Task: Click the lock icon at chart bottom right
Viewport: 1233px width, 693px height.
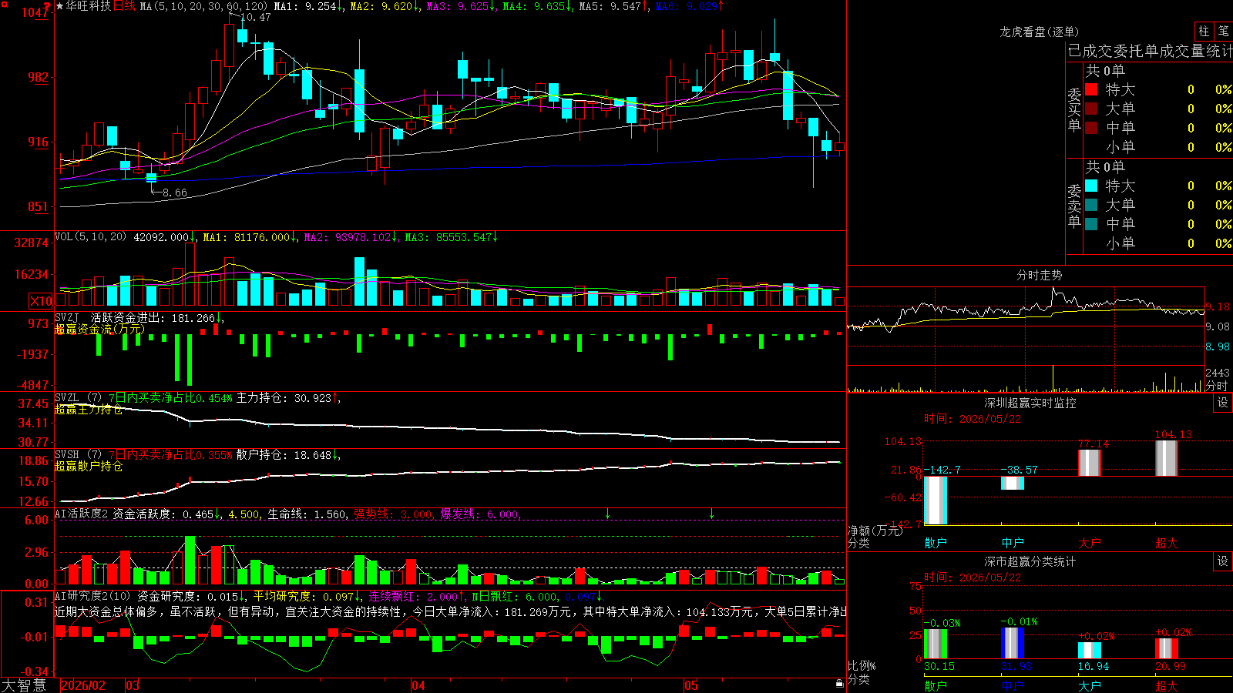Action: (x=839, y=684)
